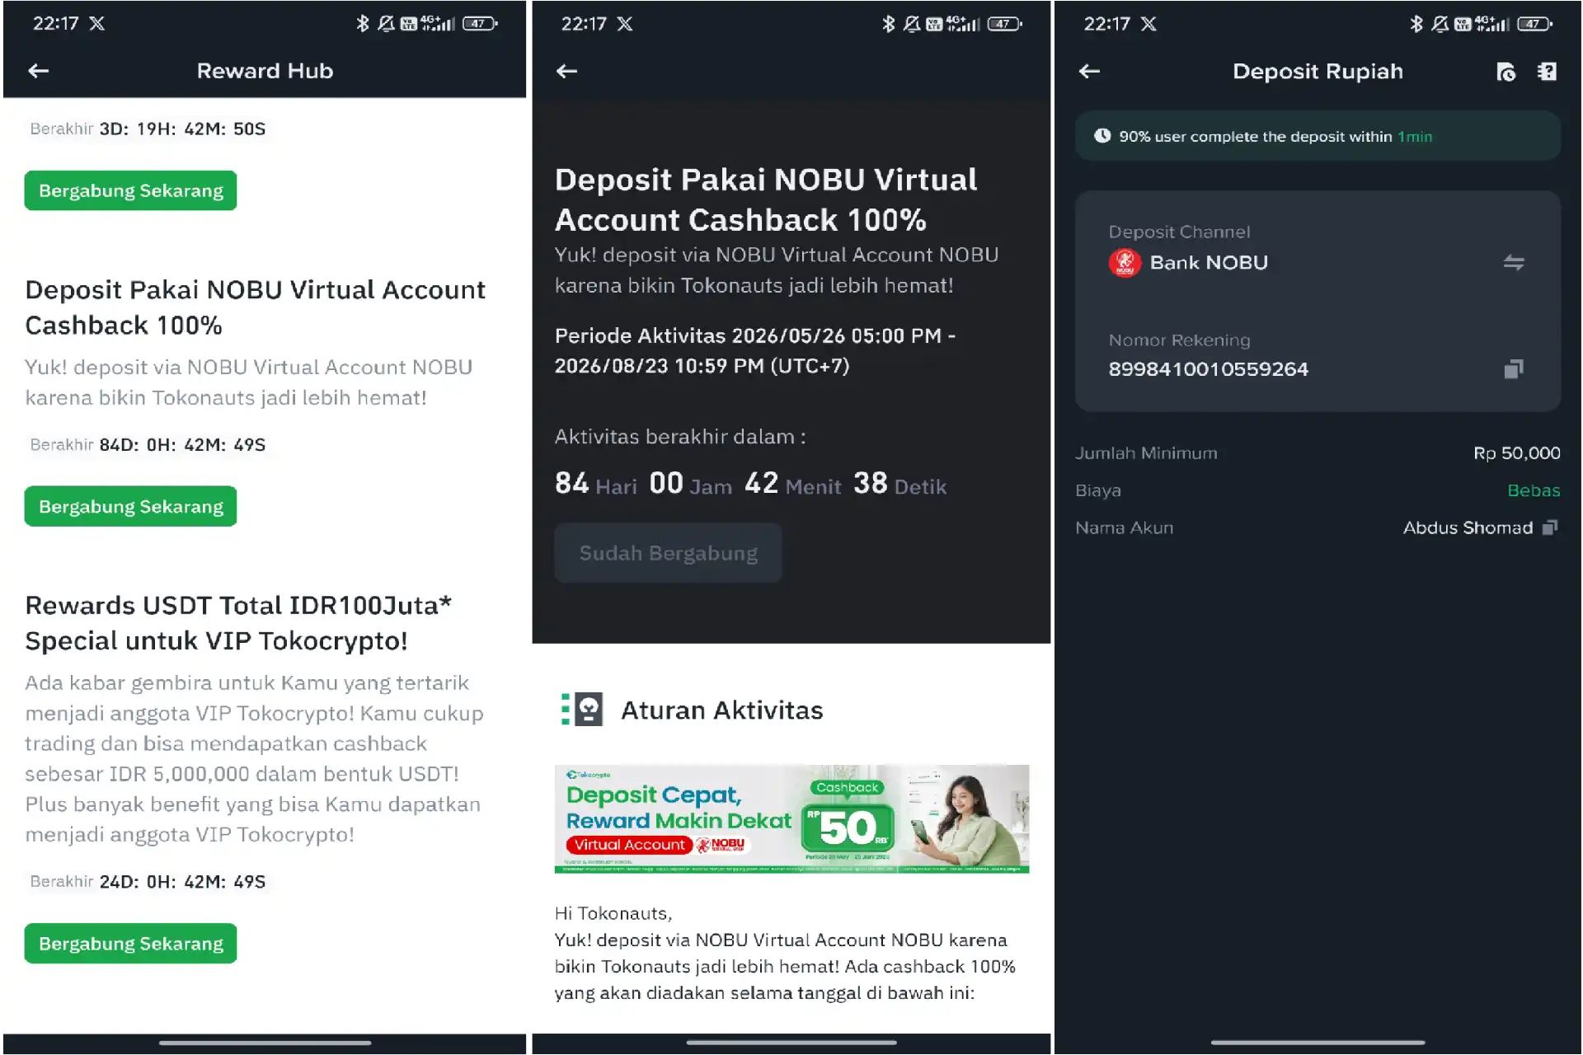This screenshot has height=1055, width=1583.
Task: Tap back arrow in Reward Hub header
Action: pyautogui.click(x=39, y=71)
